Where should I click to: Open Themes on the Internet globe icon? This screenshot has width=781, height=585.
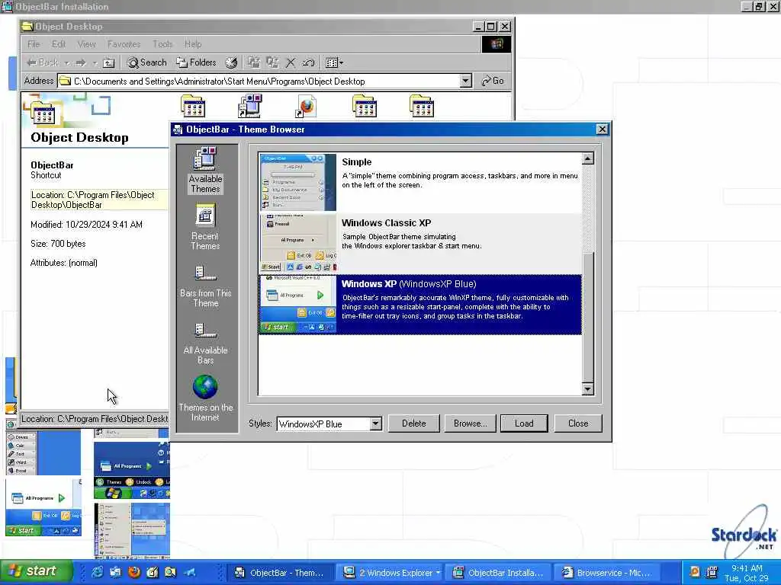coord(205,398)
